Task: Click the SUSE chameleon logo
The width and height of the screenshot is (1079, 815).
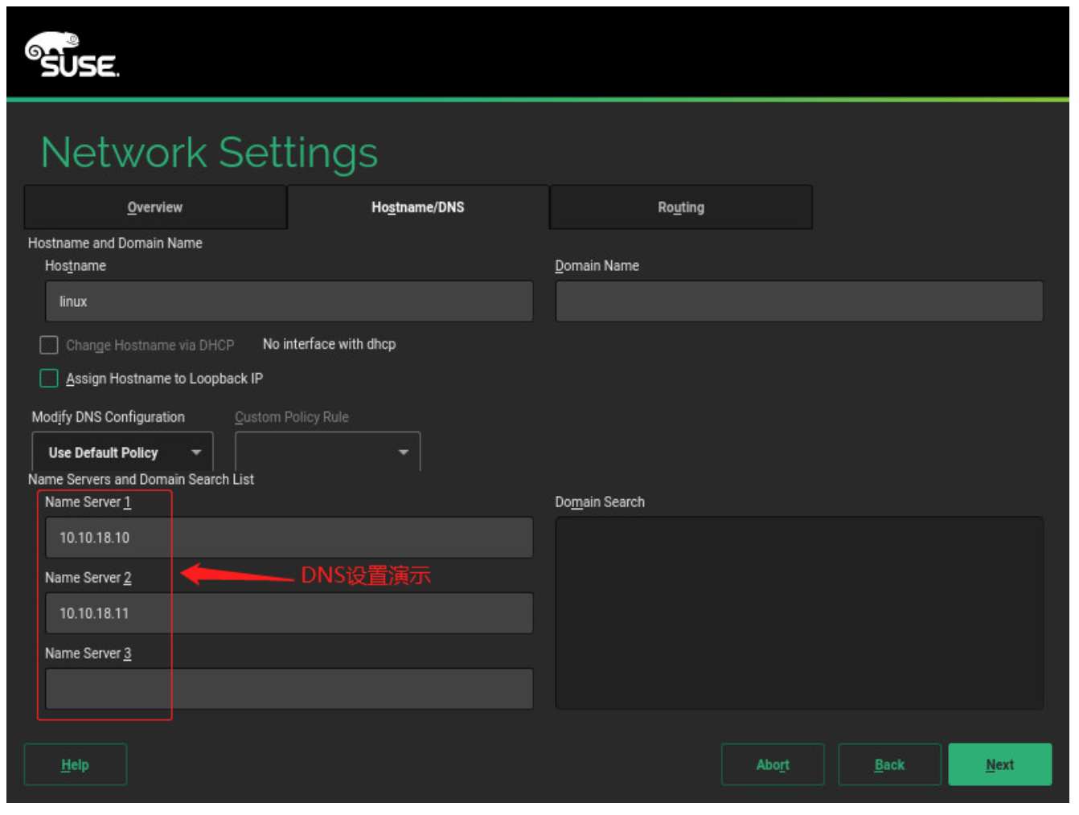Action: [x=72, y=55]
